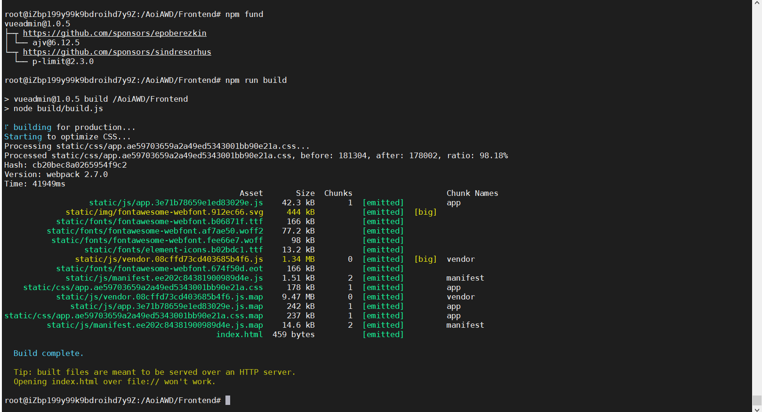Click the vendor.08cffd73cd403685b4f6.js asset without .map
This screenshot has height=412, width=762.
point(168,259)
